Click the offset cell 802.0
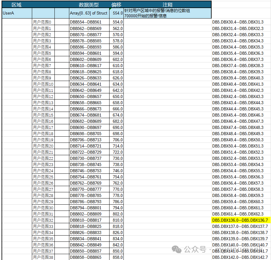Screen dimensions: 271x260 (x=116, y=214)
